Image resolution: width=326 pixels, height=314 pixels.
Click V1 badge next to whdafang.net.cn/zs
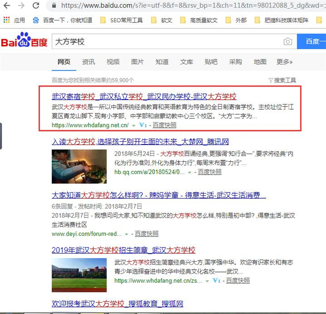pyautogui.click(x=217, y=281)
